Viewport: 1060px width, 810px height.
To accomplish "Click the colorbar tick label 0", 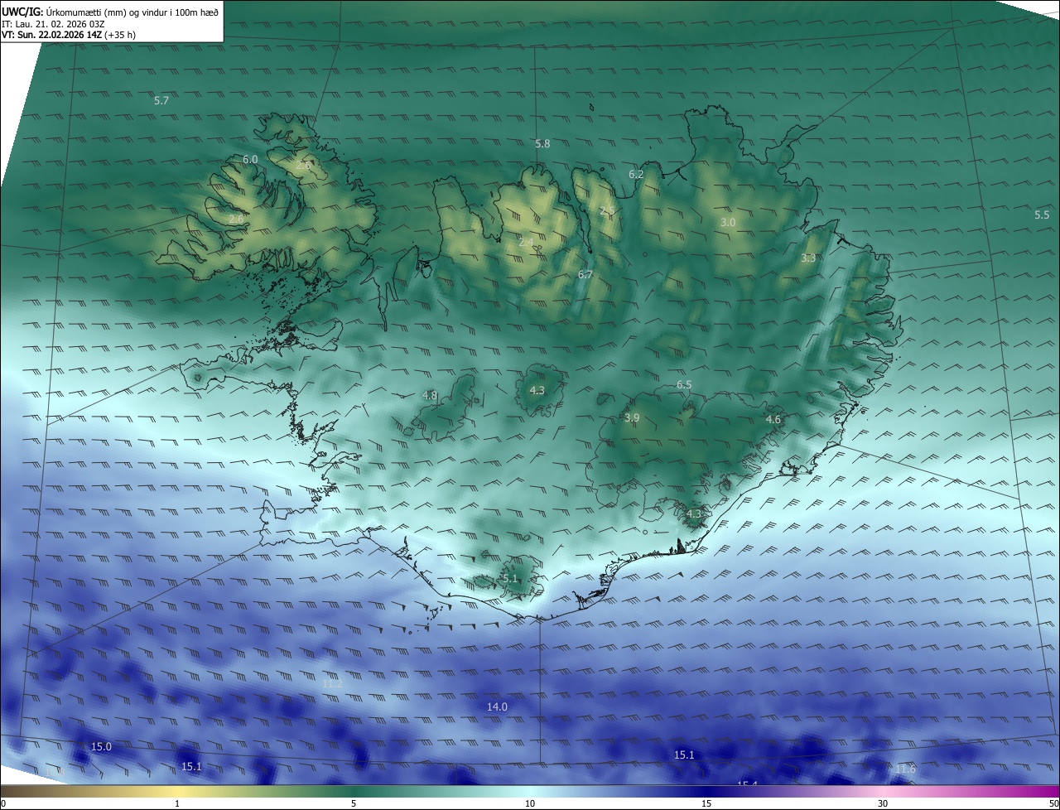I will tap(3, 803).
